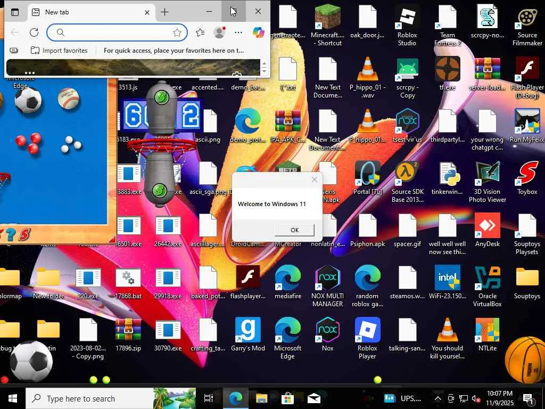Select the server-load WinRAR archive
This screenshot has height=409, width=545.
[x=488, y=73]
